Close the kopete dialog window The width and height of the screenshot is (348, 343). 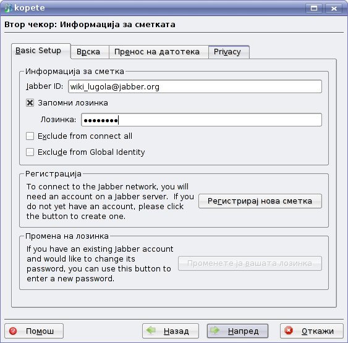click(x=334, y=9)
